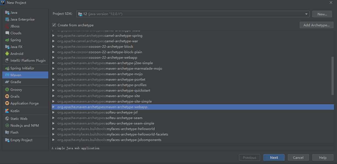This screenshot has height=164, width=337.
Task: Click the Static Web globe icon
Action: point(7,119)
